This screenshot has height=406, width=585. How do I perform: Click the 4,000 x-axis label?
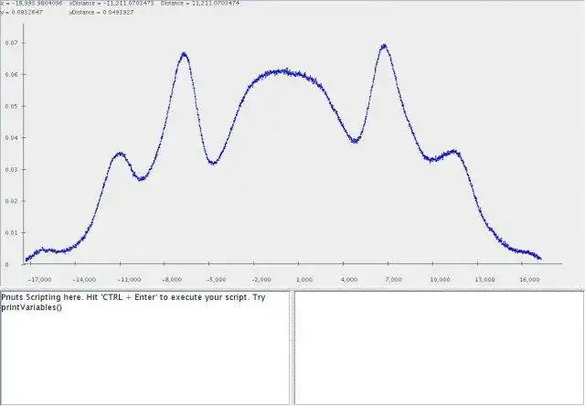[x=349, y=280]
